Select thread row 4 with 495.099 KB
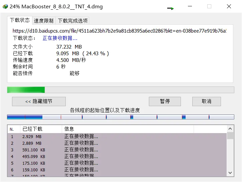 [117, 156]
